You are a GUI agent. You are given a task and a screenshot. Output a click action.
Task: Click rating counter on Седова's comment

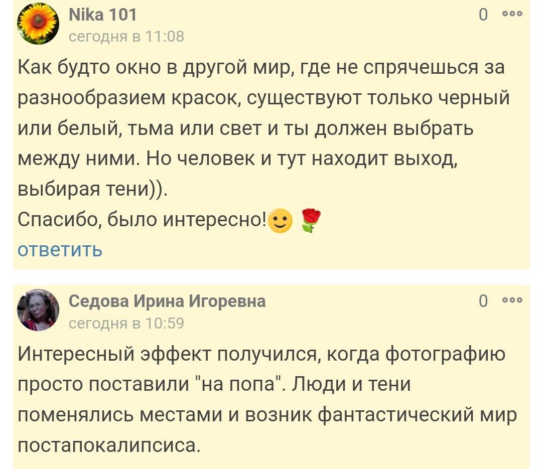483,301
